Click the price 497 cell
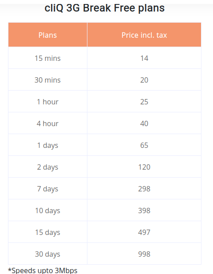 point(144,232)
